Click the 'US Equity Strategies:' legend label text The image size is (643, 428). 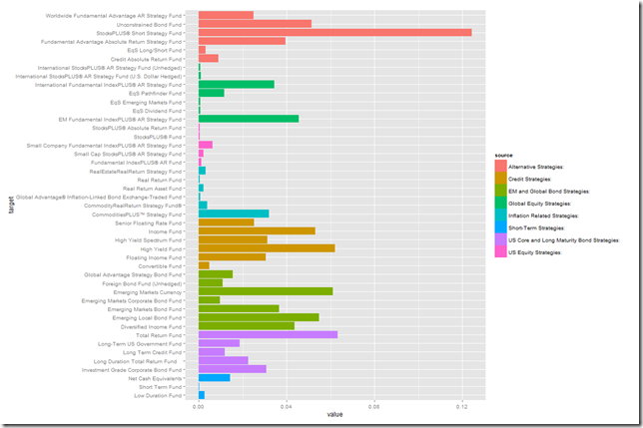click(x=535, y=252)
